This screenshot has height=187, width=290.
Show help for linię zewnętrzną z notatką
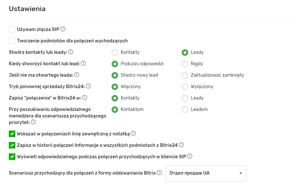133,133
